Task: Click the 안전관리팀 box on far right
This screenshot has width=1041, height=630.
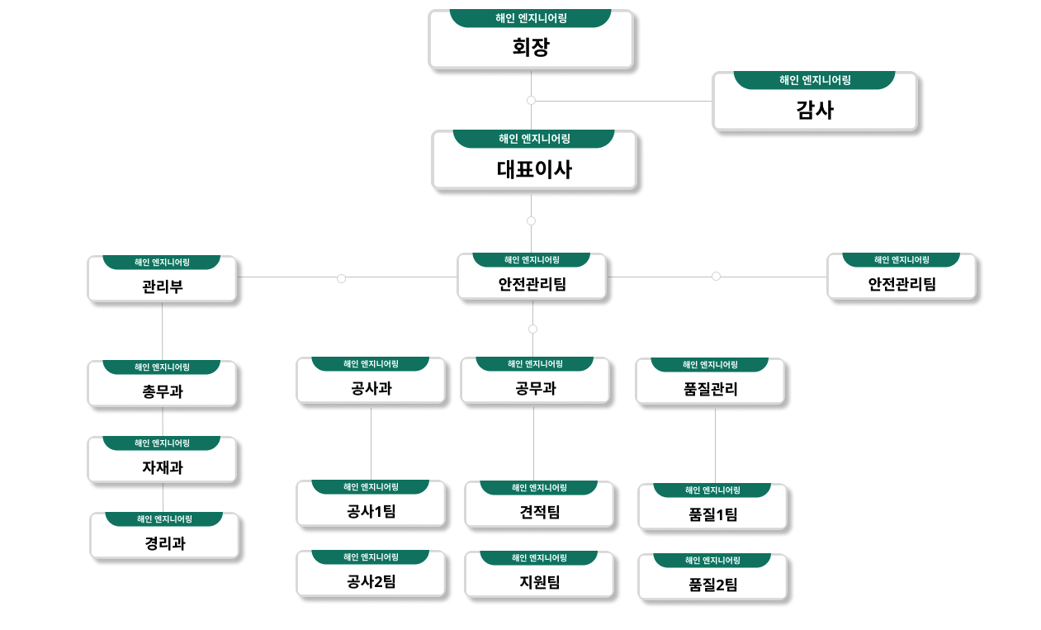Action: click(x=901, y=277)
